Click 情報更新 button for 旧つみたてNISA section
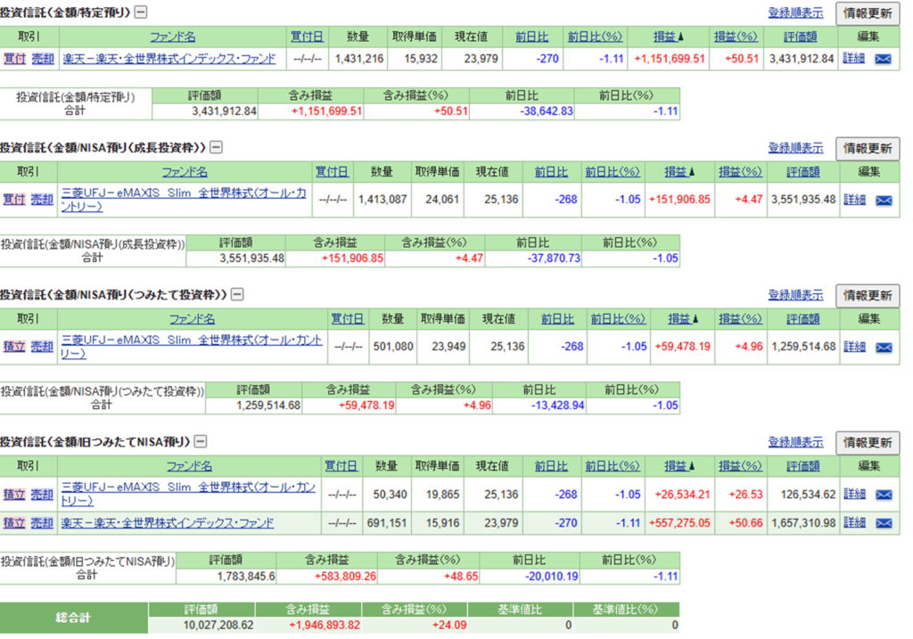 pos(868,443)
